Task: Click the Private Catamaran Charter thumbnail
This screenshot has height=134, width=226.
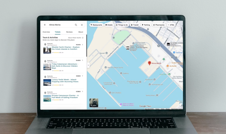Action: pos(47,98)
